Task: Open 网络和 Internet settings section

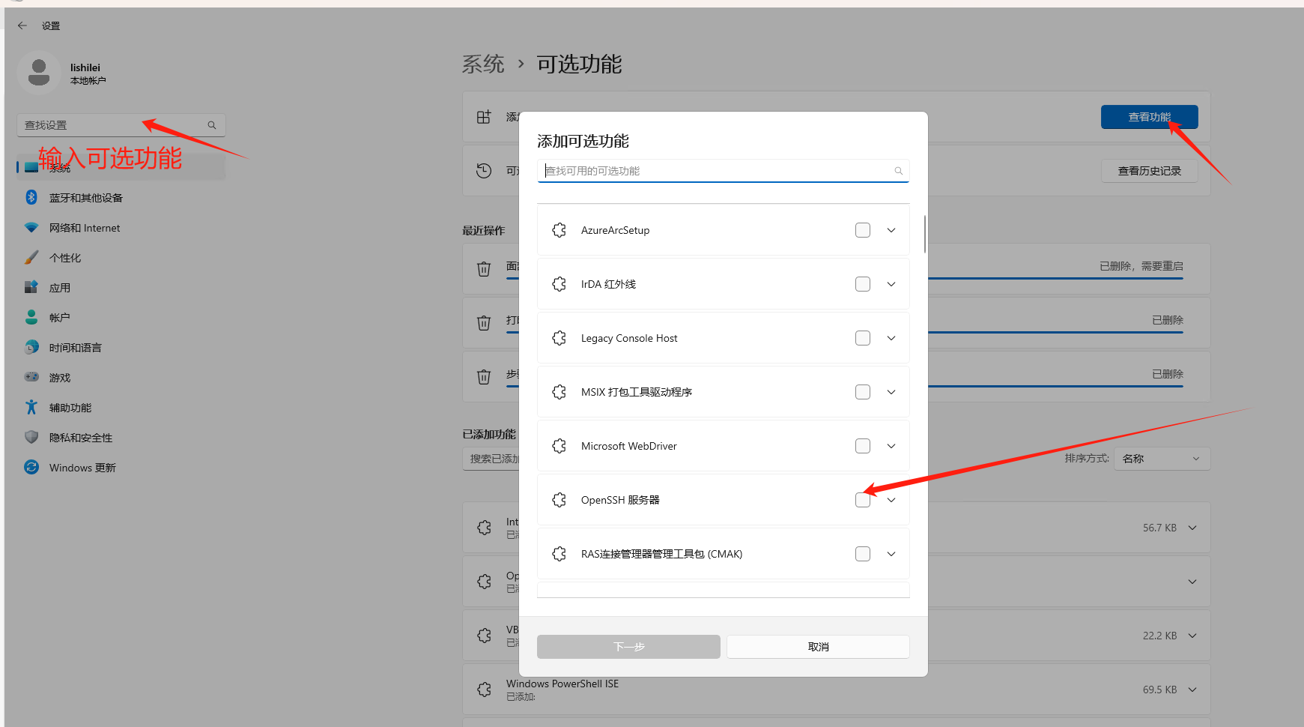Action: (85, 228)
